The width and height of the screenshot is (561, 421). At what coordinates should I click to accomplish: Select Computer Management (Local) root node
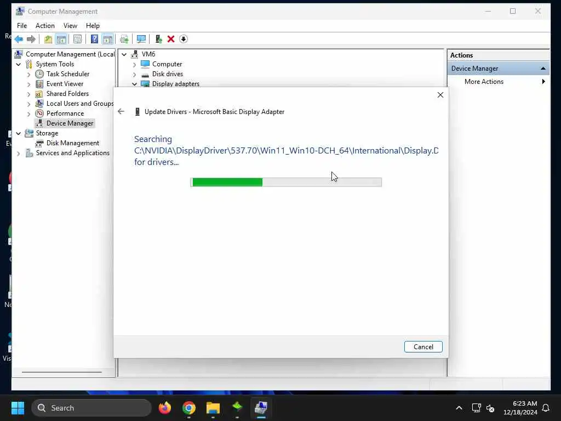70,54
